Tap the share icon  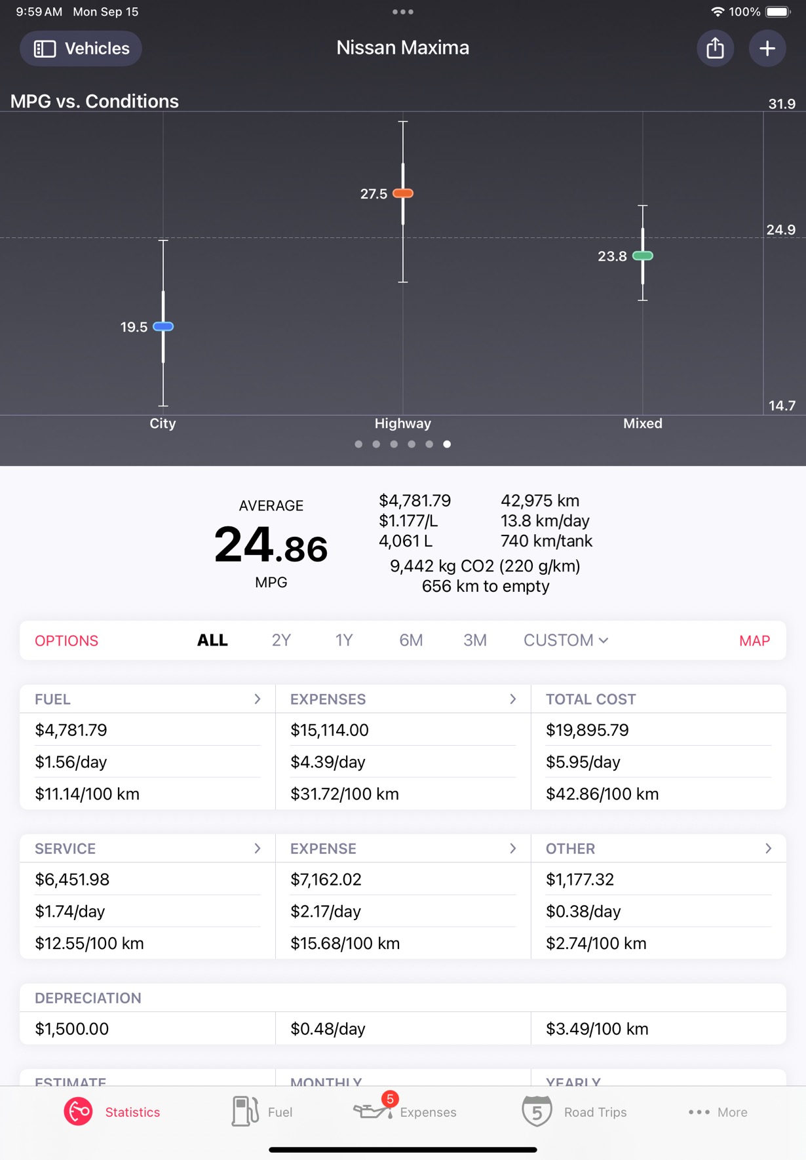[715, 48]
